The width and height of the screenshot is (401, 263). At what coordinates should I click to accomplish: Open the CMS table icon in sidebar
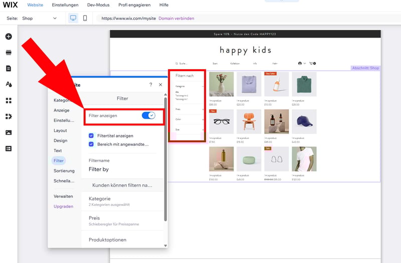coord(9,148)
